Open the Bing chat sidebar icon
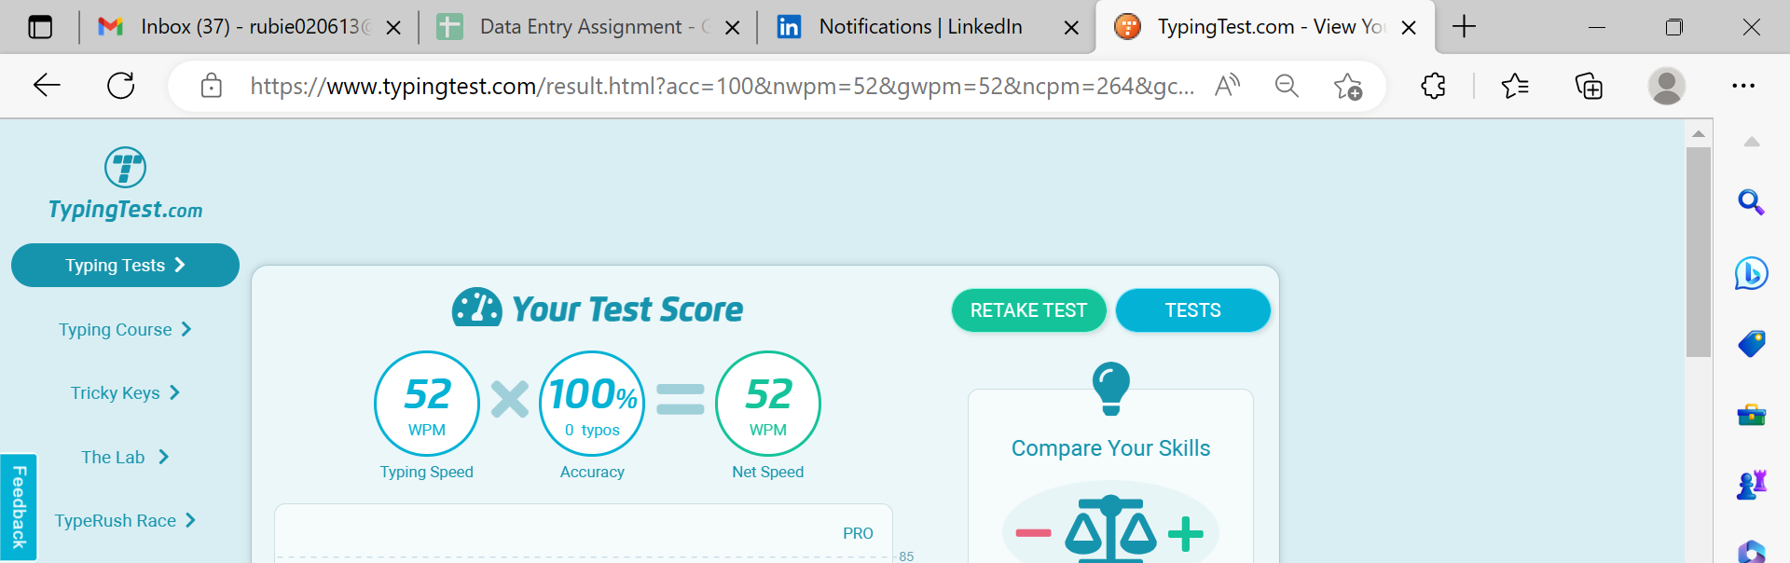The image size is (1790, 563). [1751, 273]
